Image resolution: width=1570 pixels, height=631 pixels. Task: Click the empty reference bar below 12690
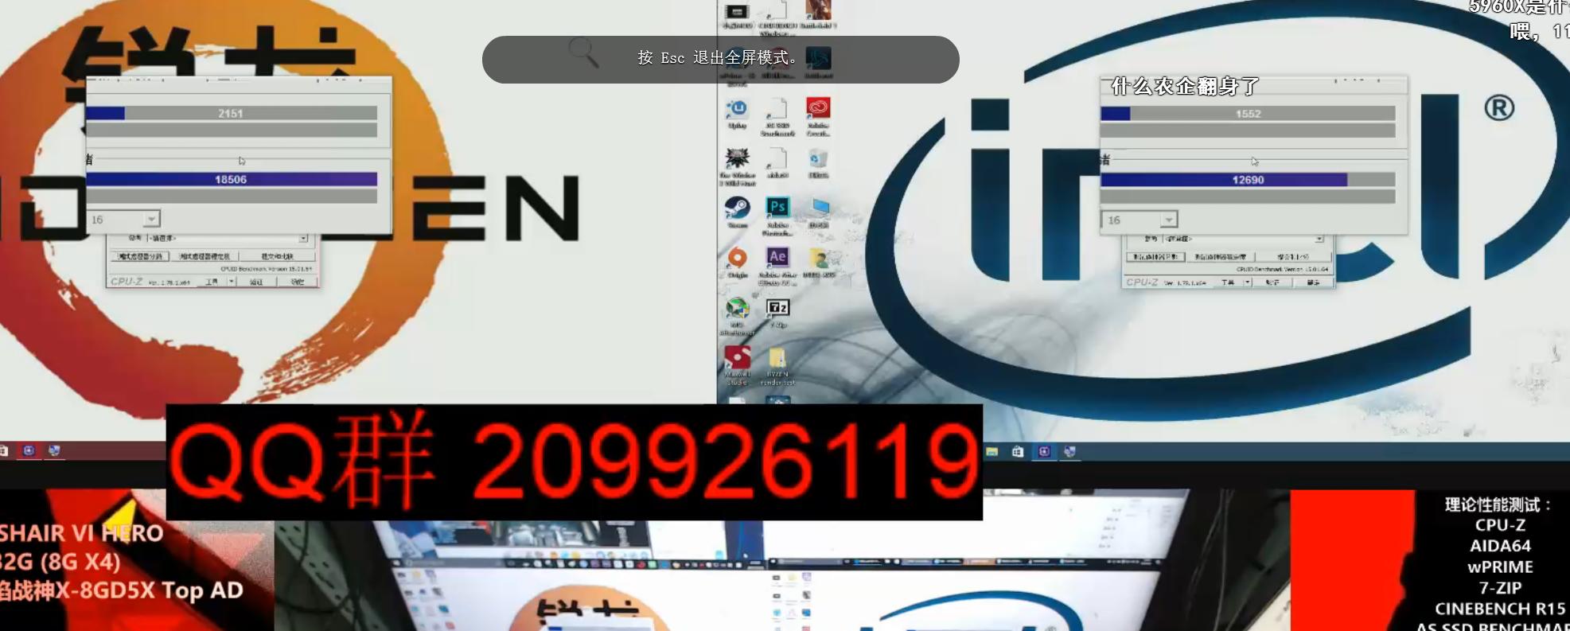click(x=1248, y=197)
